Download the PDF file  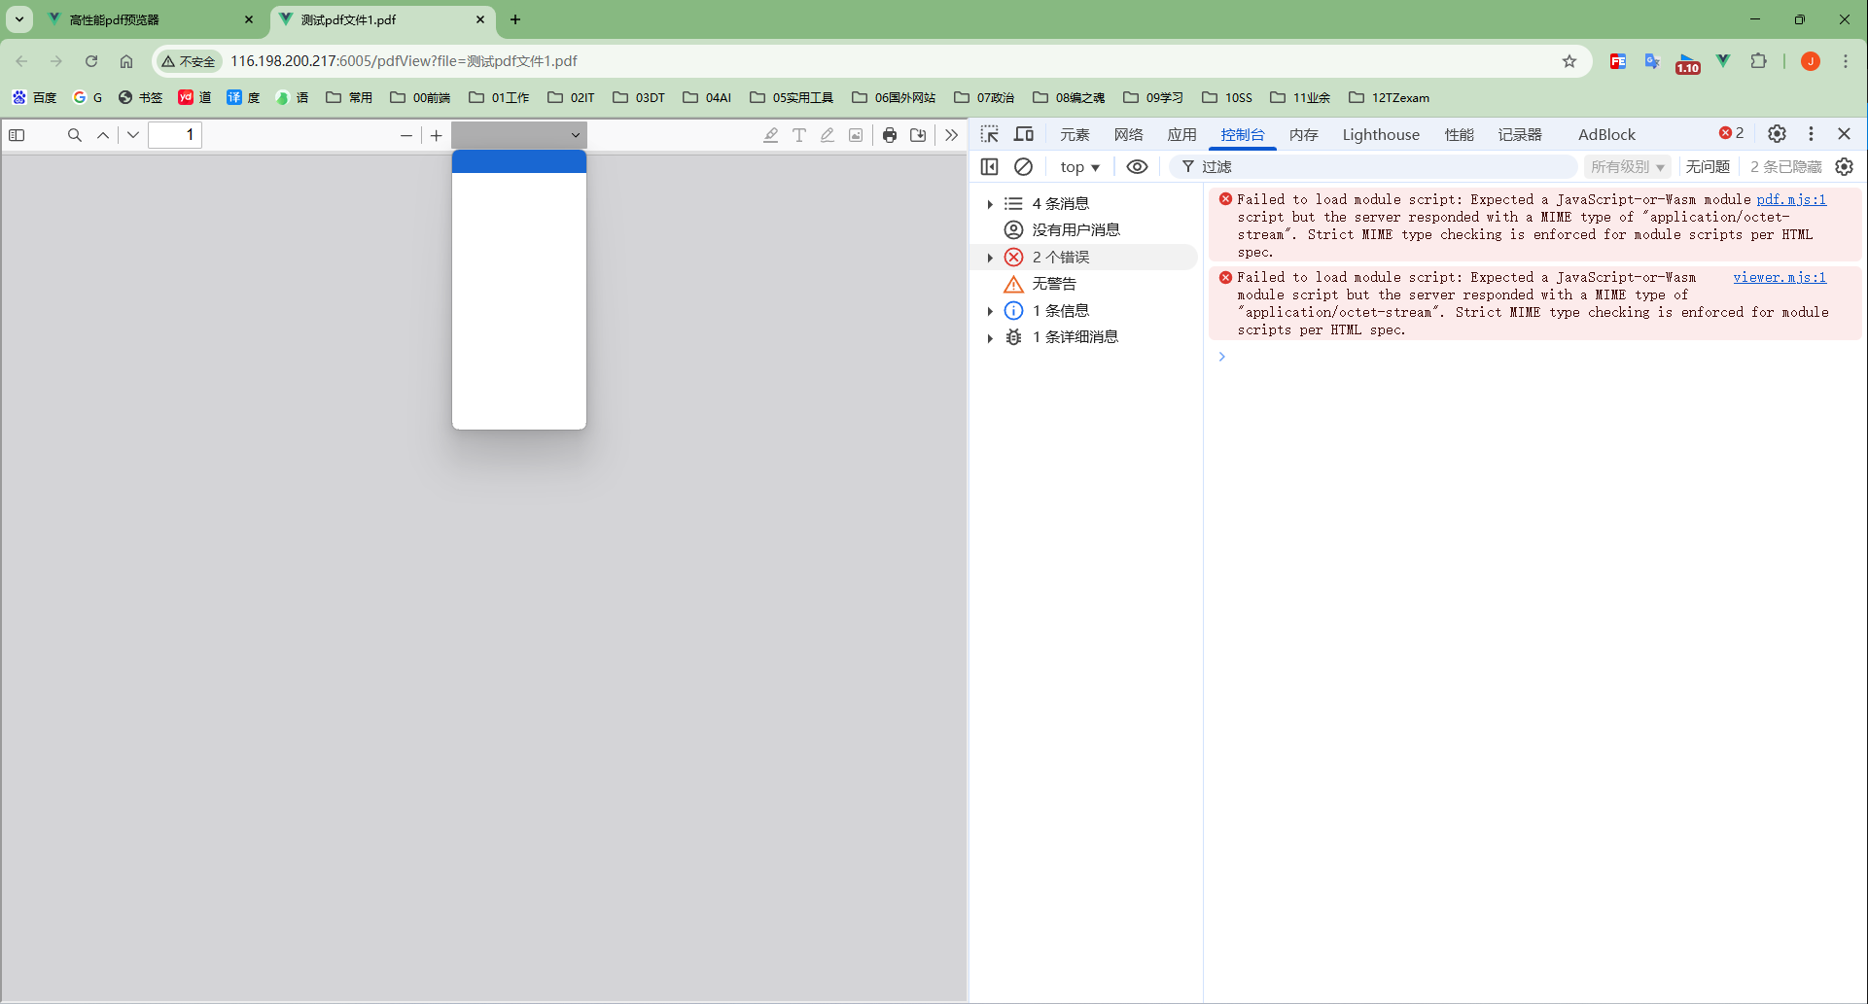[x=918, y=135]
